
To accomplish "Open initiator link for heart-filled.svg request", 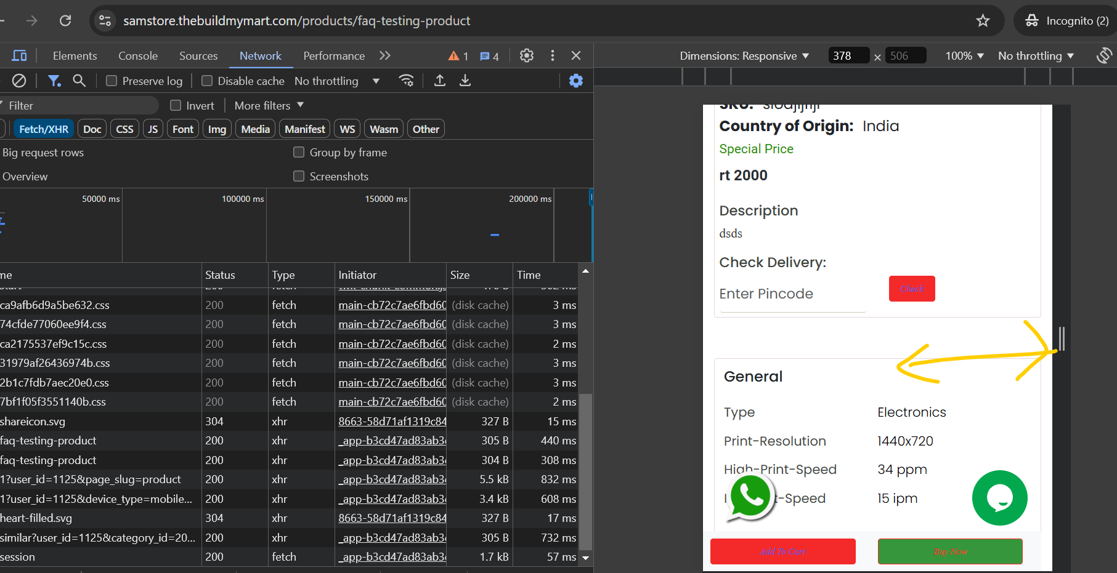I will pyautogui.click(x=392, y=518).
